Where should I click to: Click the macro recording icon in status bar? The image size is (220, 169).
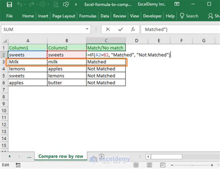coord(18,165)
